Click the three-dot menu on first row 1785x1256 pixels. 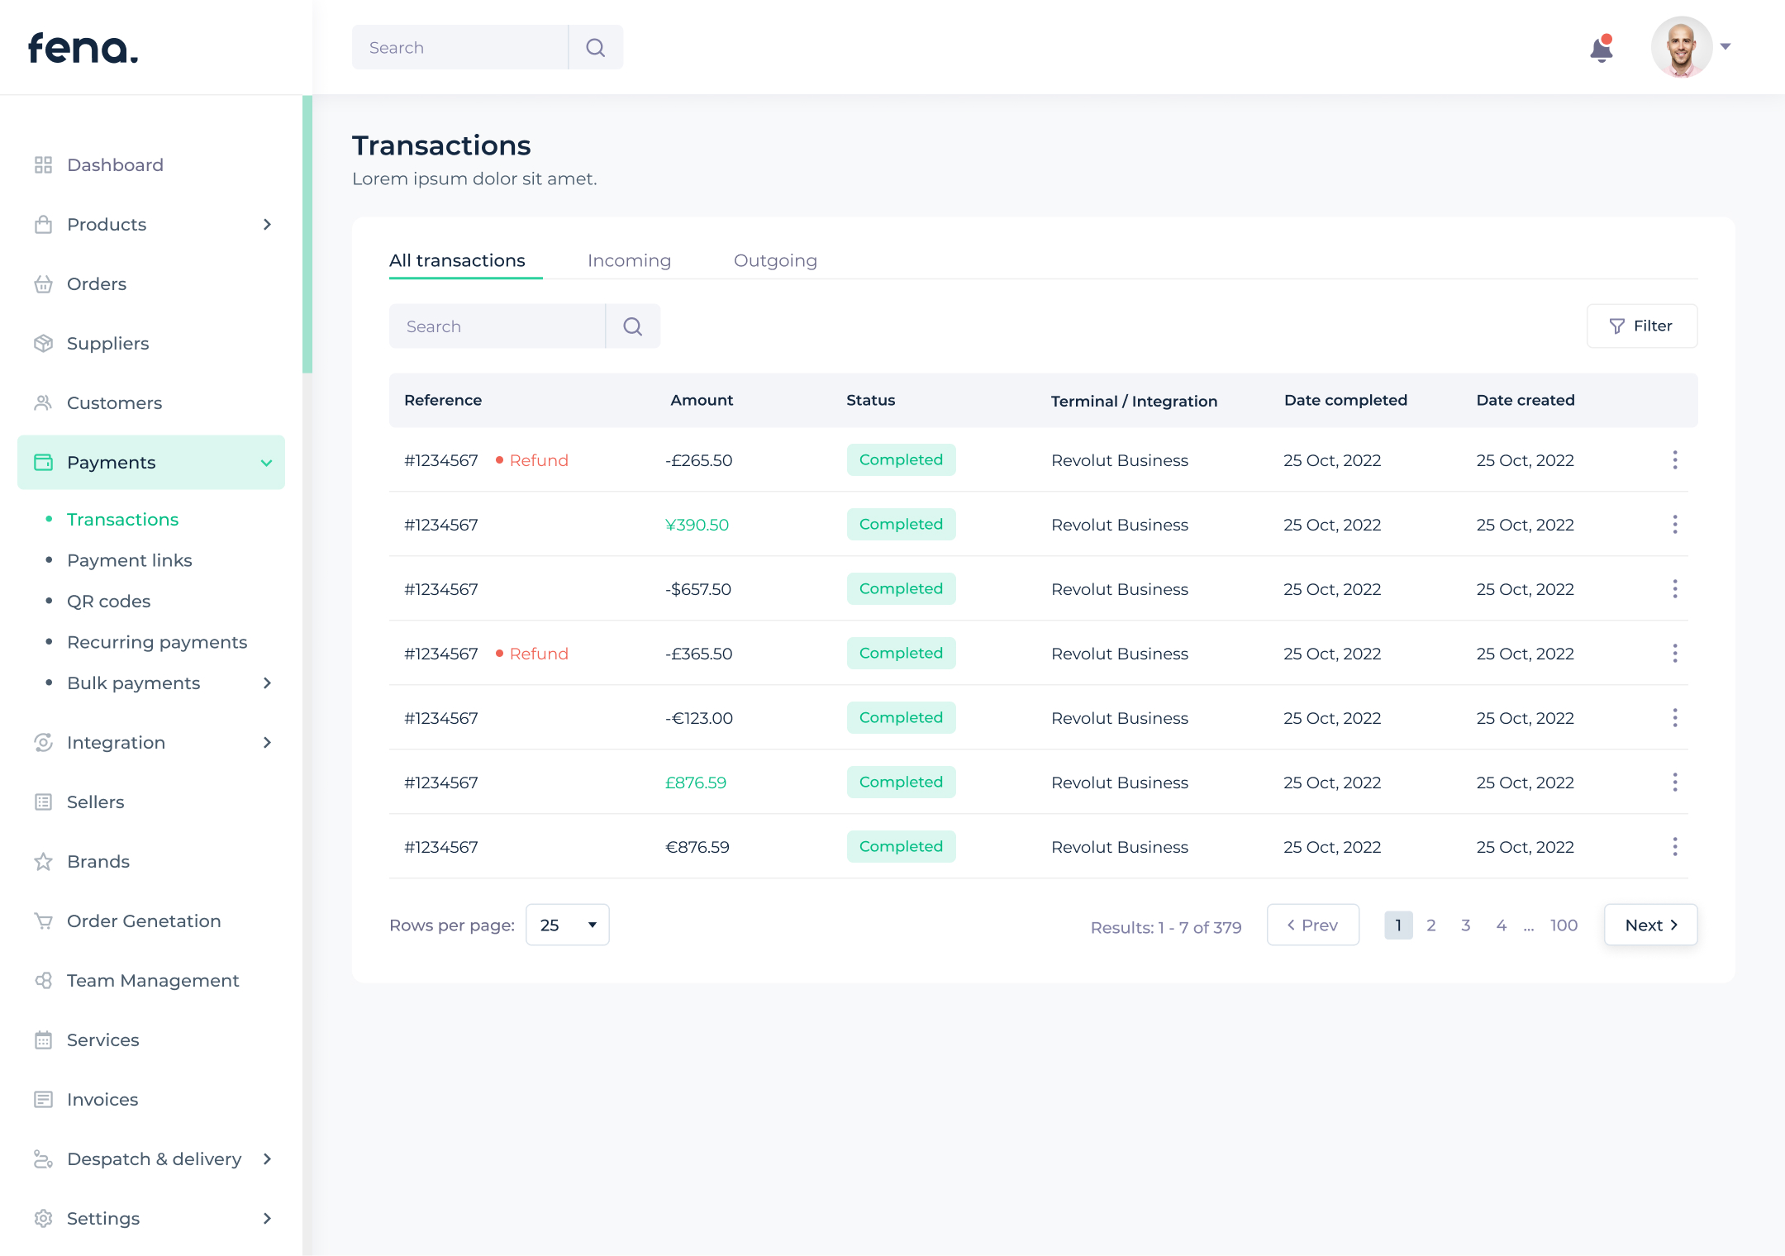(x=1675, y=459)
